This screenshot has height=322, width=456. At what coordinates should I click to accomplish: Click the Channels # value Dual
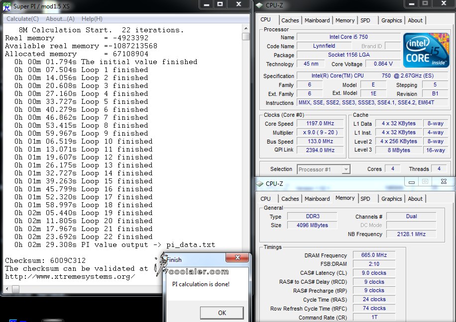[411, 216]
